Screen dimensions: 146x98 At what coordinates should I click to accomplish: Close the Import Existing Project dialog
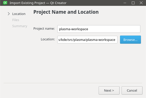141,3
